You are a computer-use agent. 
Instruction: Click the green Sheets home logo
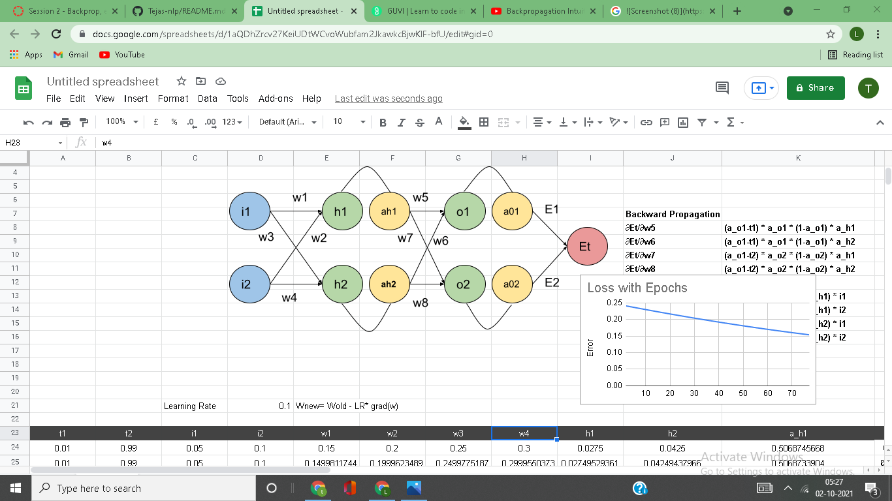coord(24,89)
